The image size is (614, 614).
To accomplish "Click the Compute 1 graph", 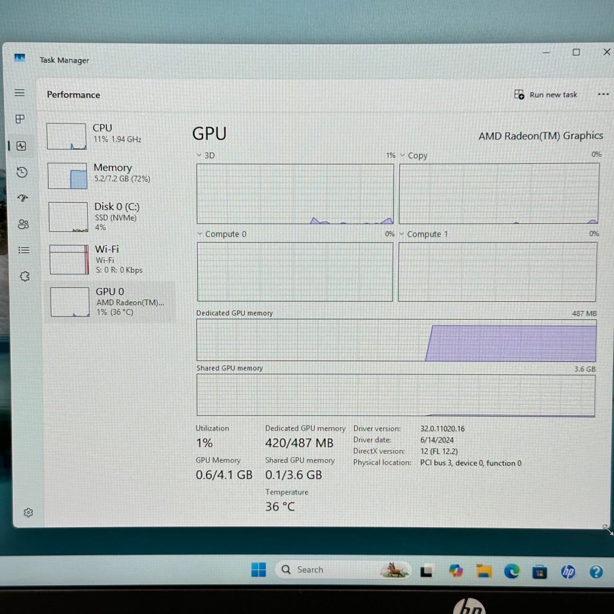I will tap(497, 272).
